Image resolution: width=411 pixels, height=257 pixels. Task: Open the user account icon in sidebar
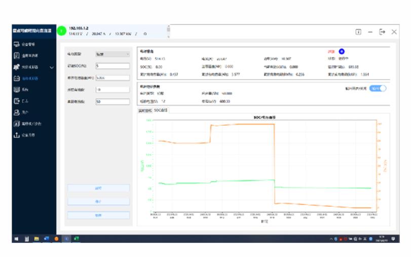[17, 113]
